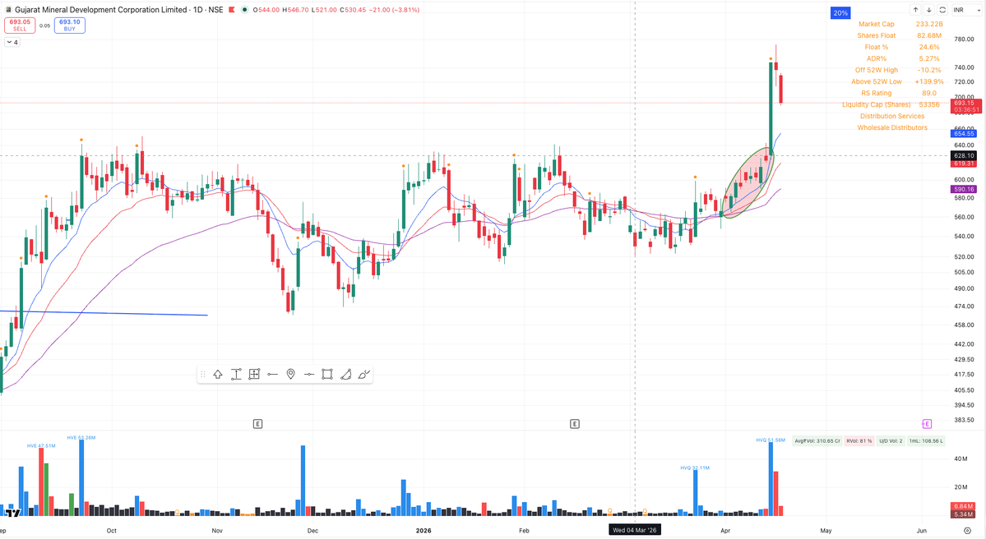The height and width of the screenshot is (539, 986).
Task: Click the Wholesale Distributors industry label
Action: 891,127
